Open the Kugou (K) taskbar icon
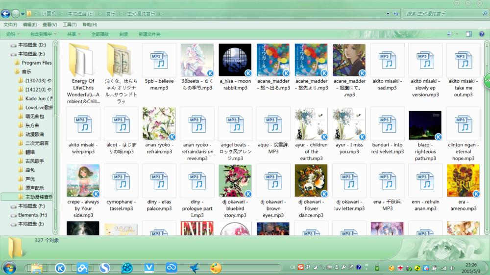Image resolution: width=490 pixels, height=275 pixels. point(60,268)
